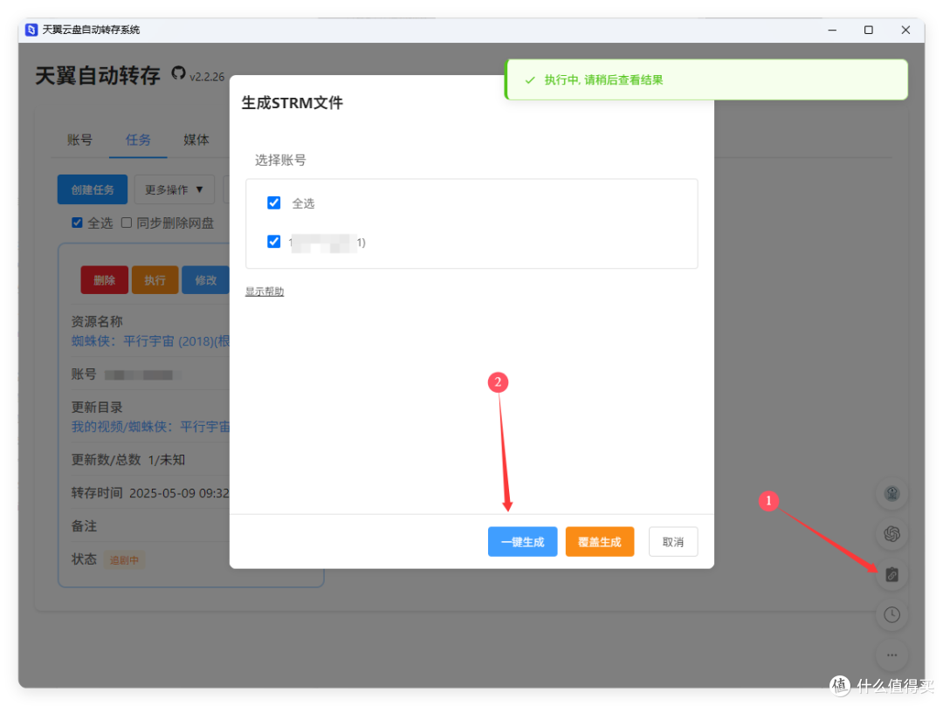
Task: Click the ChatGPT-style floating icon
Action: [891, 533]
